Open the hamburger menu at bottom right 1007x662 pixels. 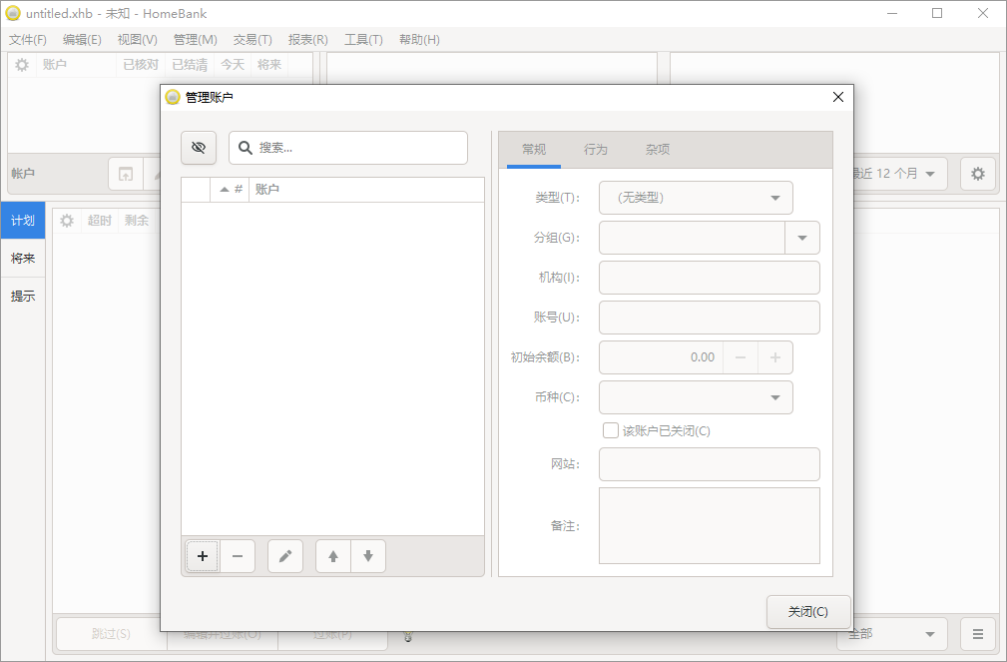point(978,633)
